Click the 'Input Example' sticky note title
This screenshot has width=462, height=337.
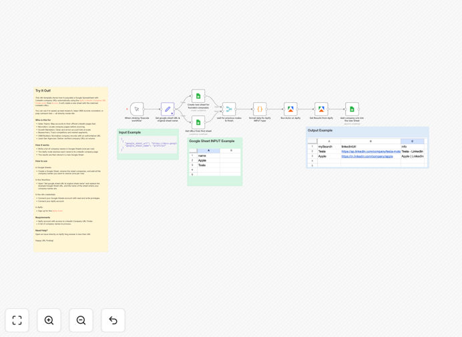click(x=130, y=133)
